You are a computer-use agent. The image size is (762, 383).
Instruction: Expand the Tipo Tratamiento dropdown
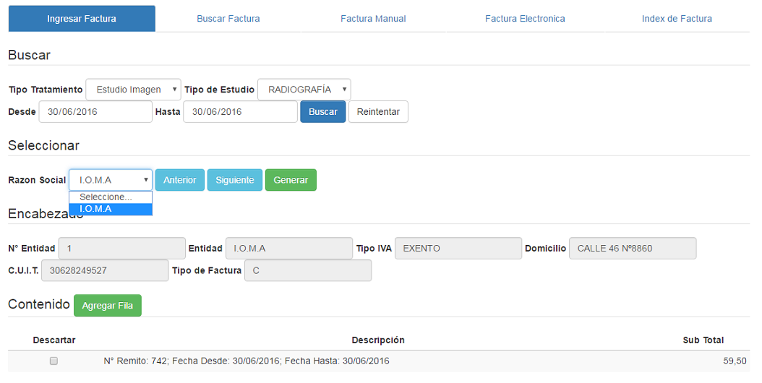[x=133, y=90]
